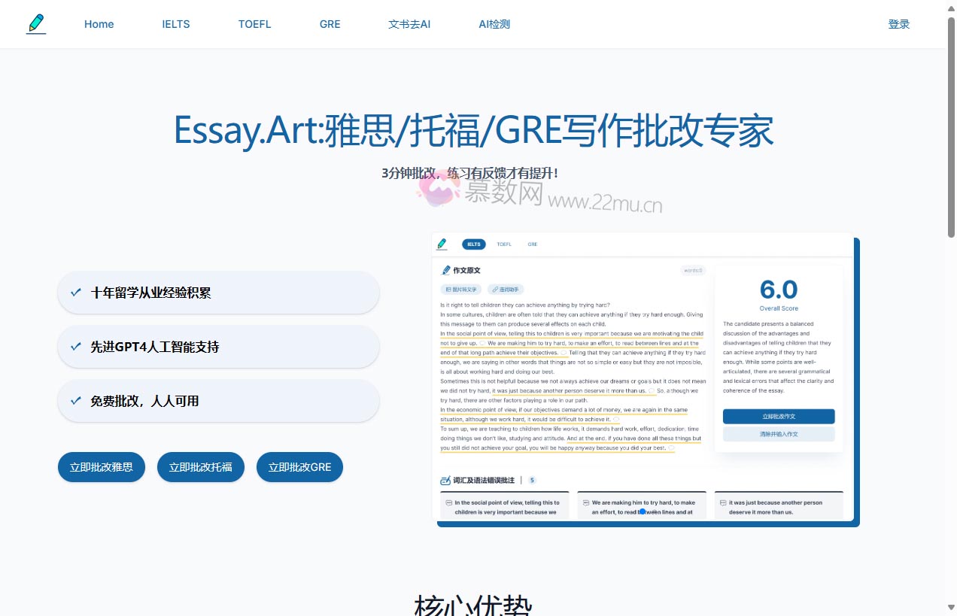Click the link icon on the 连词助手 chip
The width and height of the screenshot is (957, 616).
[x=494, y=289]
